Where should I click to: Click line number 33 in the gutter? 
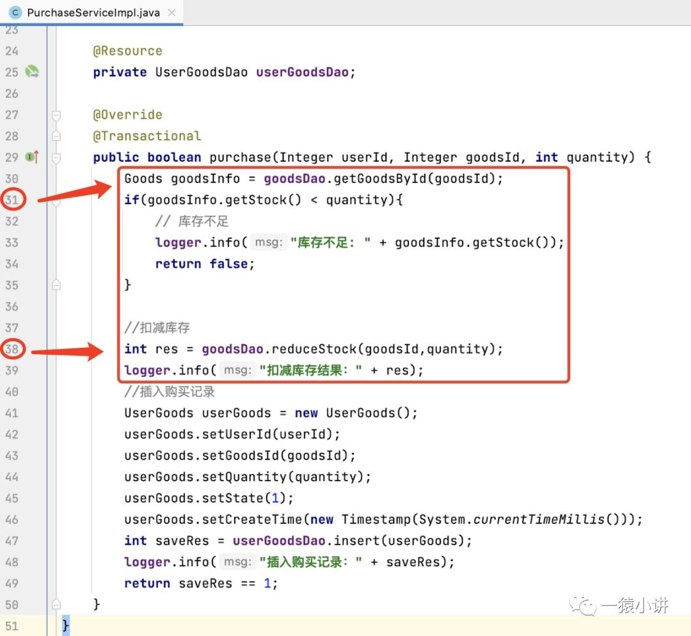pyautogui.click(x=12, y=242)
